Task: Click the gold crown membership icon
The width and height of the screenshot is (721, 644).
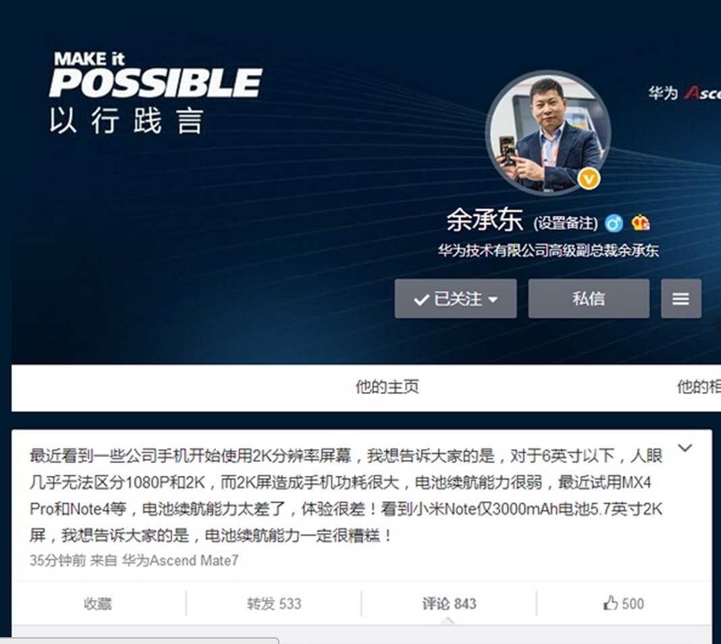Action: [x=641, y=223]
